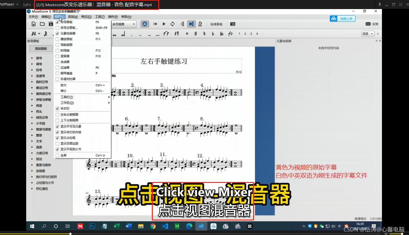The width and height of the screenshot is (409, 235).
Task: Enable 时间轴 checkbox
Action: pyautogui.click(x=57, y=51)
